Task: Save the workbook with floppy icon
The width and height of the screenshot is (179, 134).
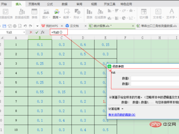Action: [4, 26]
